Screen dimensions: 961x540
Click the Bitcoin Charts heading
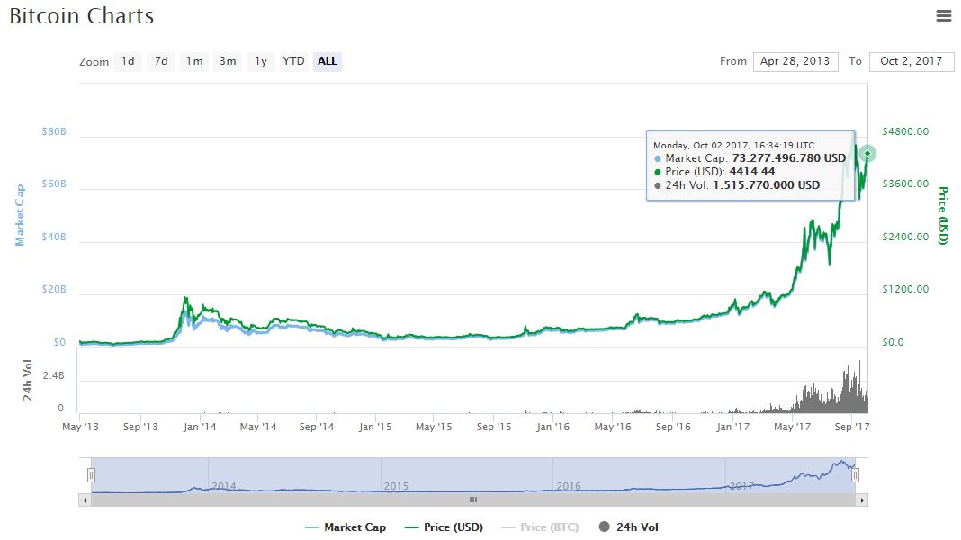[82, 16]
